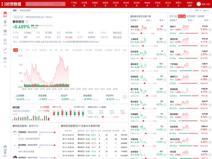The width and height of the screenshot is (212, 159).
Task: Click the 关于 about icon at sidebar bottom
Action: pos(5,153)
